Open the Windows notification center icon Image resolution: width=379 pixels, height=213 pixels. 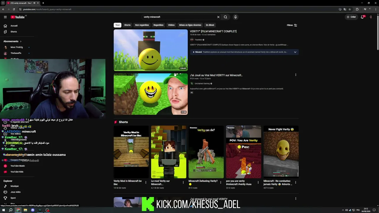tap(374, 210)
